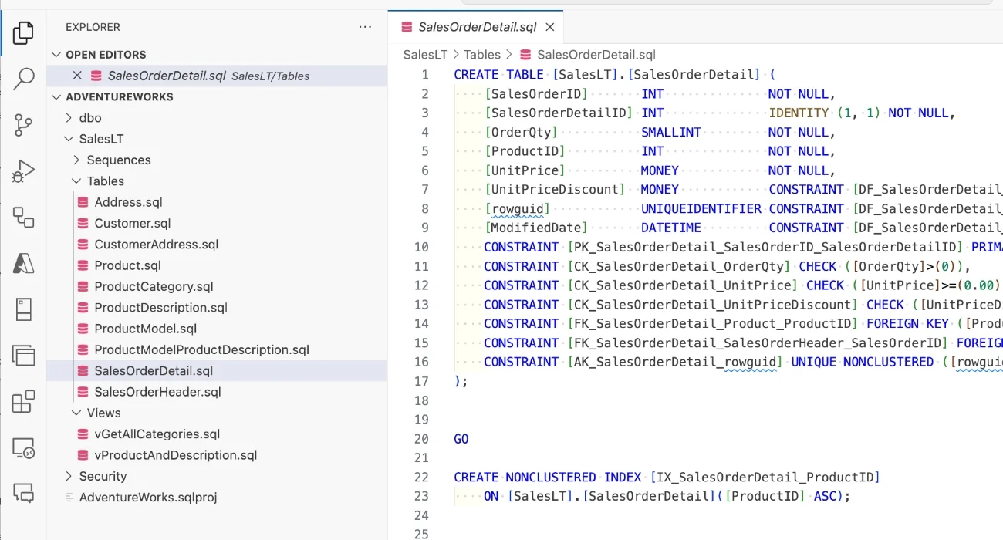Open Address.sql in the file tree
Viewport: 1003px width, 540px height.
[x=128, y=202]
